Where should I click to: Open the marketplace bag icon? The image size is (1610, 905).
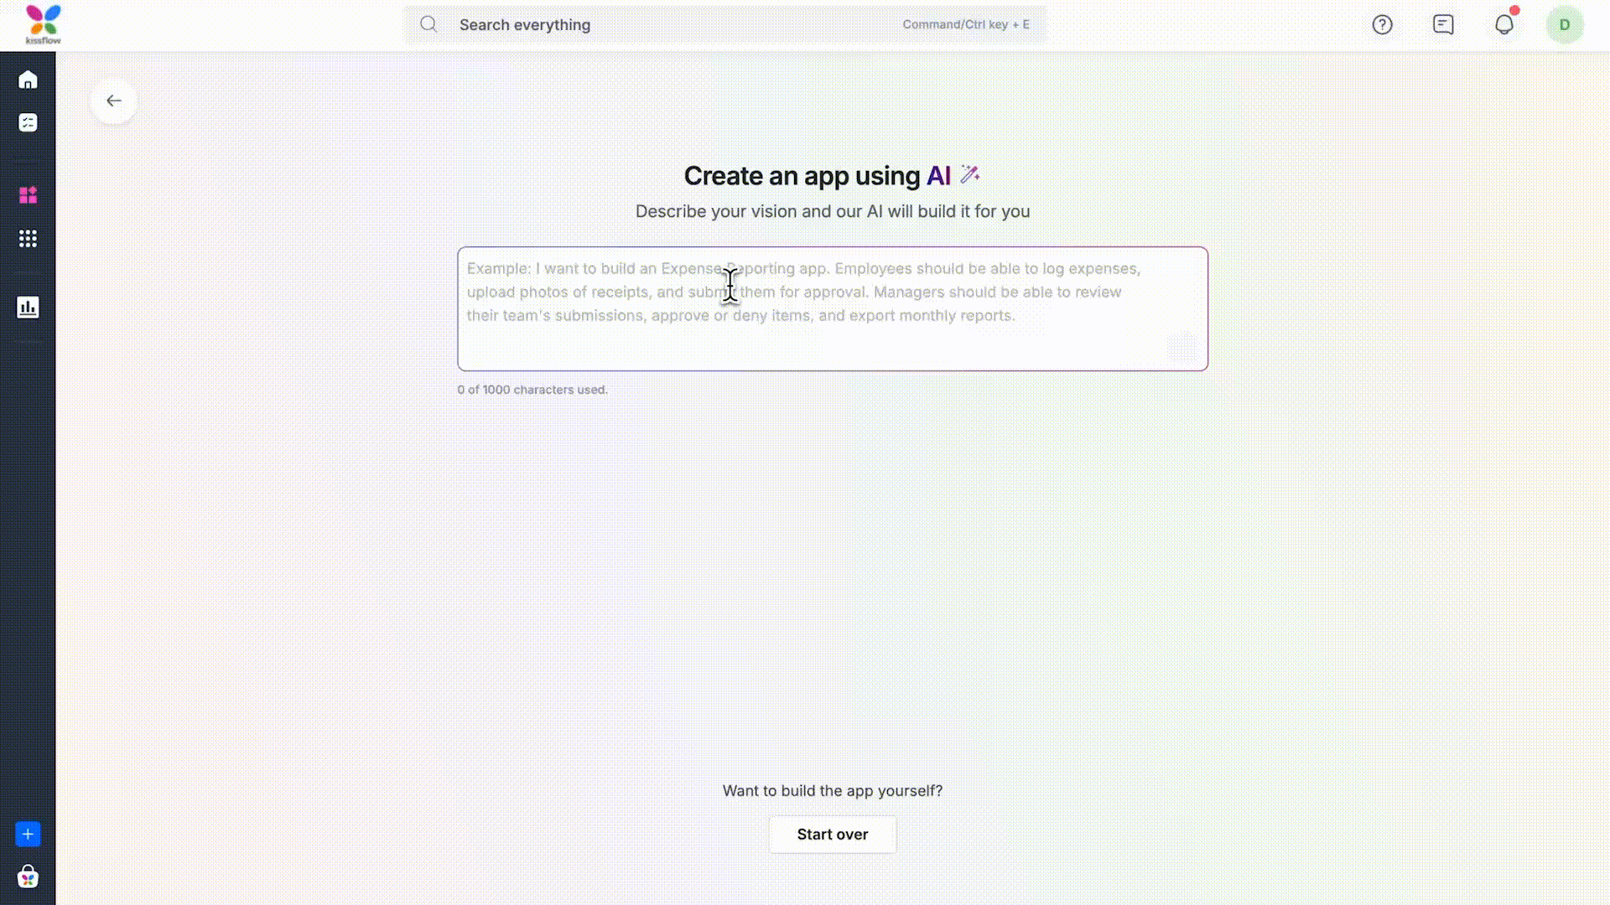point(28,877)
